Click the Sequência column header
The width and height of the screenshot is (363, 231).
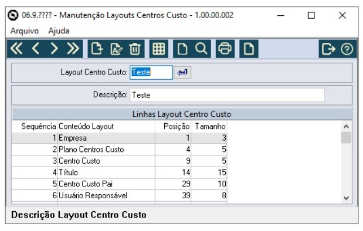(x=35, y=127)
